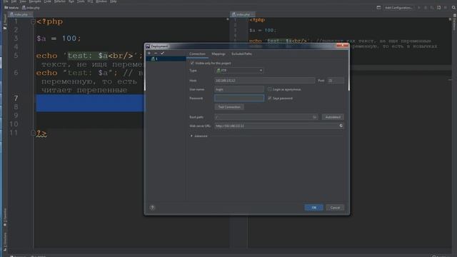Open the View menu
This screenshot has height=257, width=457.
(x=22, y=1)
